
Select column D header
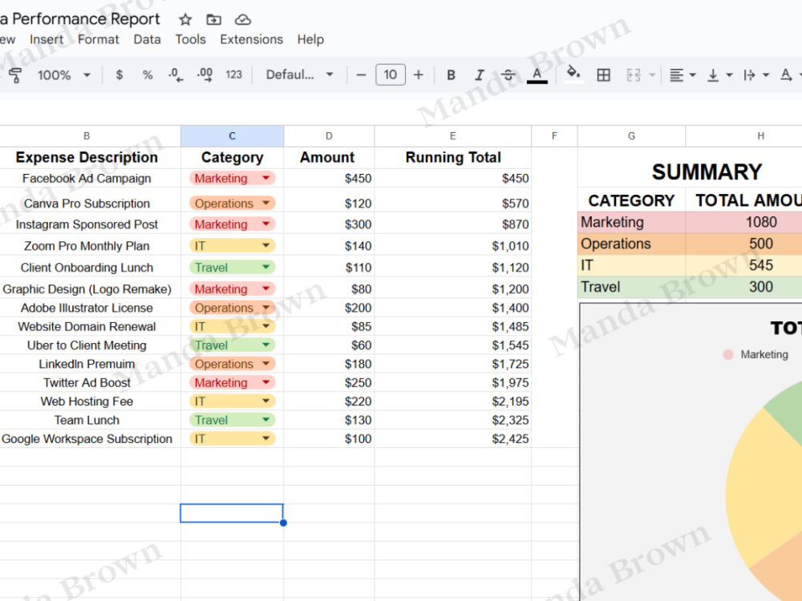[x=329, y=136]
